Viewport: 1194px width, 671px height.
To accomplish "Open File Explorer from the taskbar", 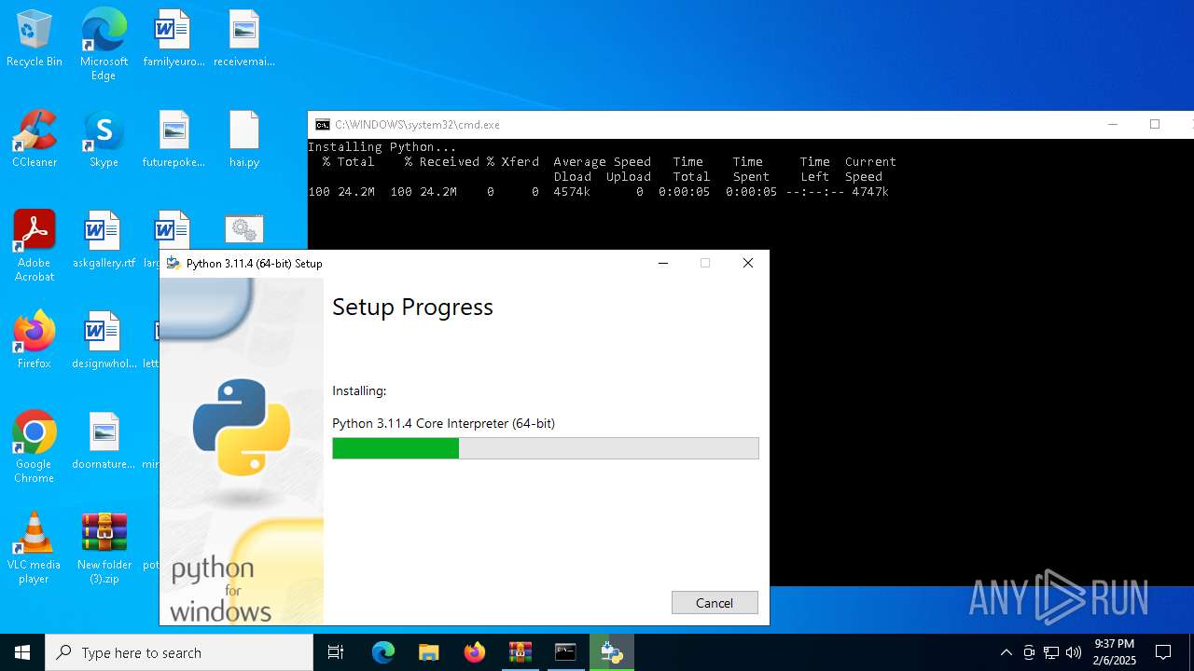I will pyautogui.click(x=428, y=652).
